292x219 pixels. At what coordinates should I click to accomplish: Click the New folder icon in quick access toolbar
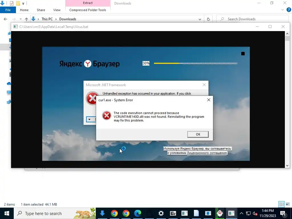coord(18,3)
